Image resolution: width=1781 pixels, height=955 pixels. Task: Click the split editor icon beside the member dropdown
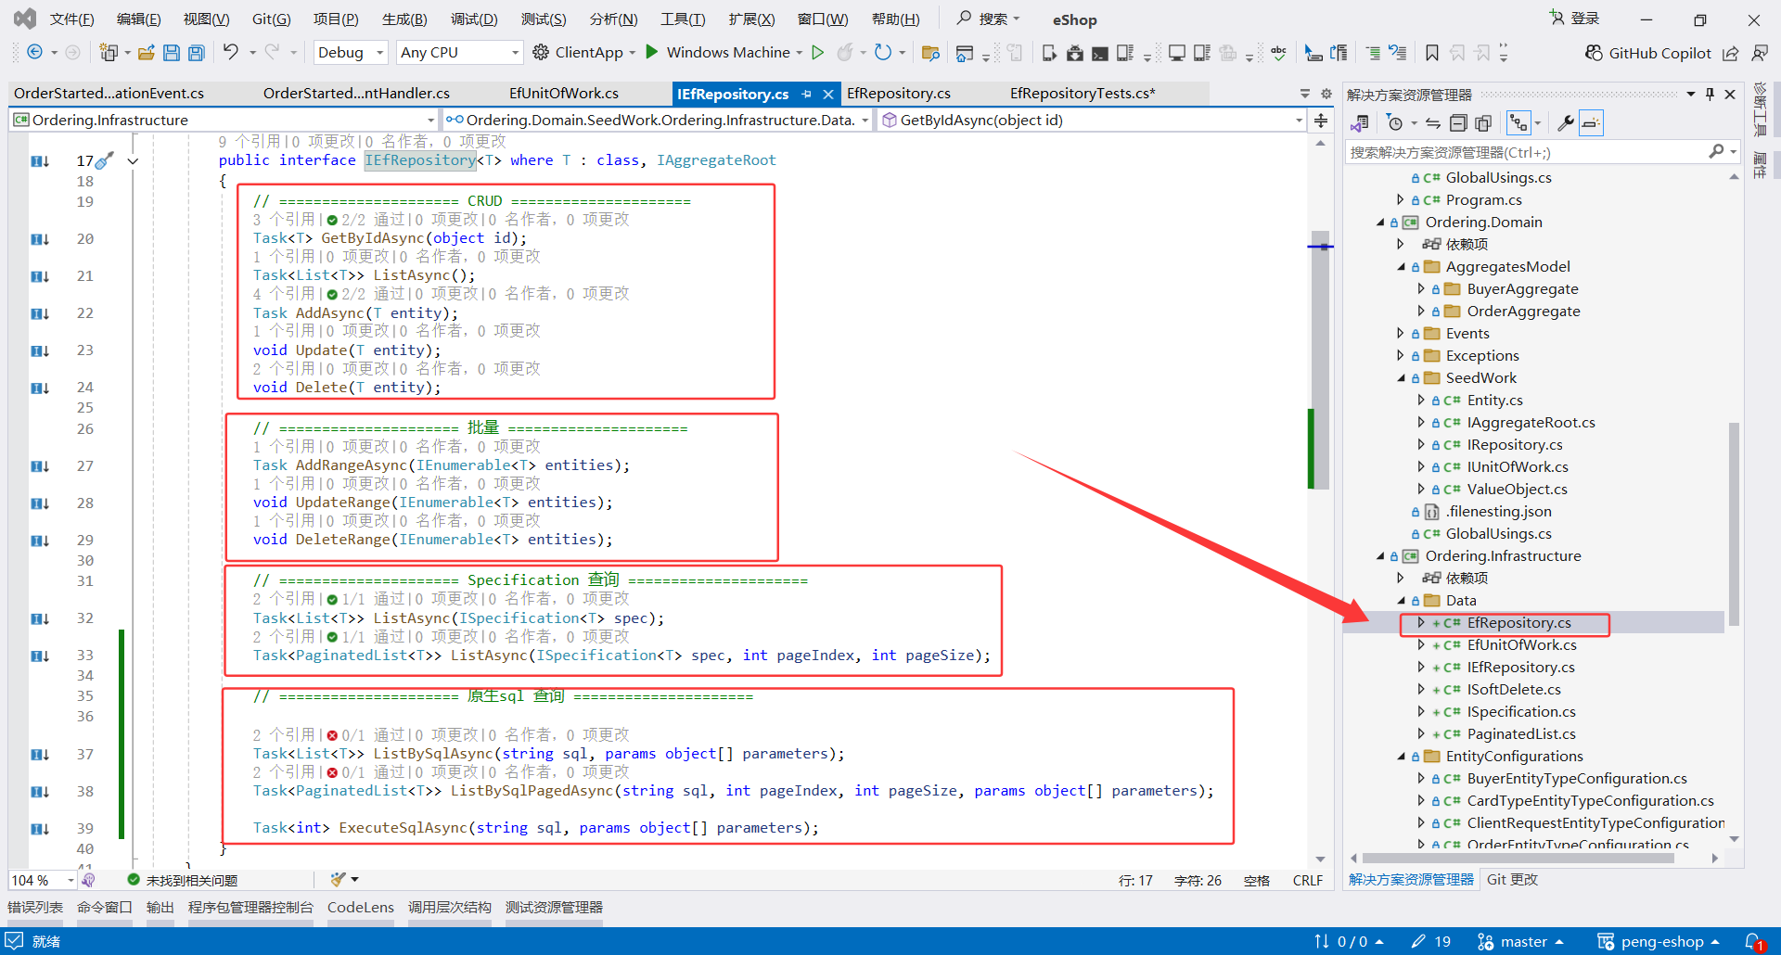pyautogui.click(x=1321, y=121)
